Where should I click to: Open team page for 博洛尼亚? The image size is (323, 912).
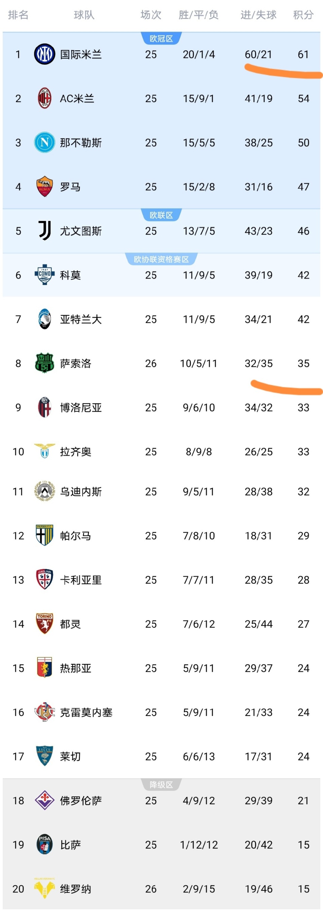[81, 408]
